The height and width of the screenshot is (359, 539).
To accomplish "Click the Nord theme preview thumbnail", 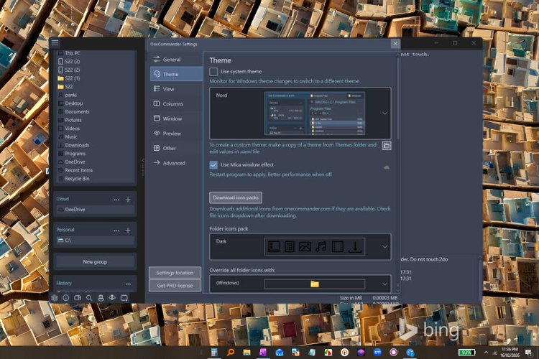I will 315,113.
